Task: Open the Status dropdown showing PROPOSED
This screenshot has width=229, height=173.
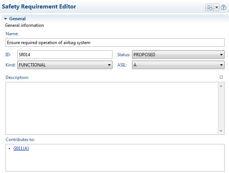Action: coord(178,55)
